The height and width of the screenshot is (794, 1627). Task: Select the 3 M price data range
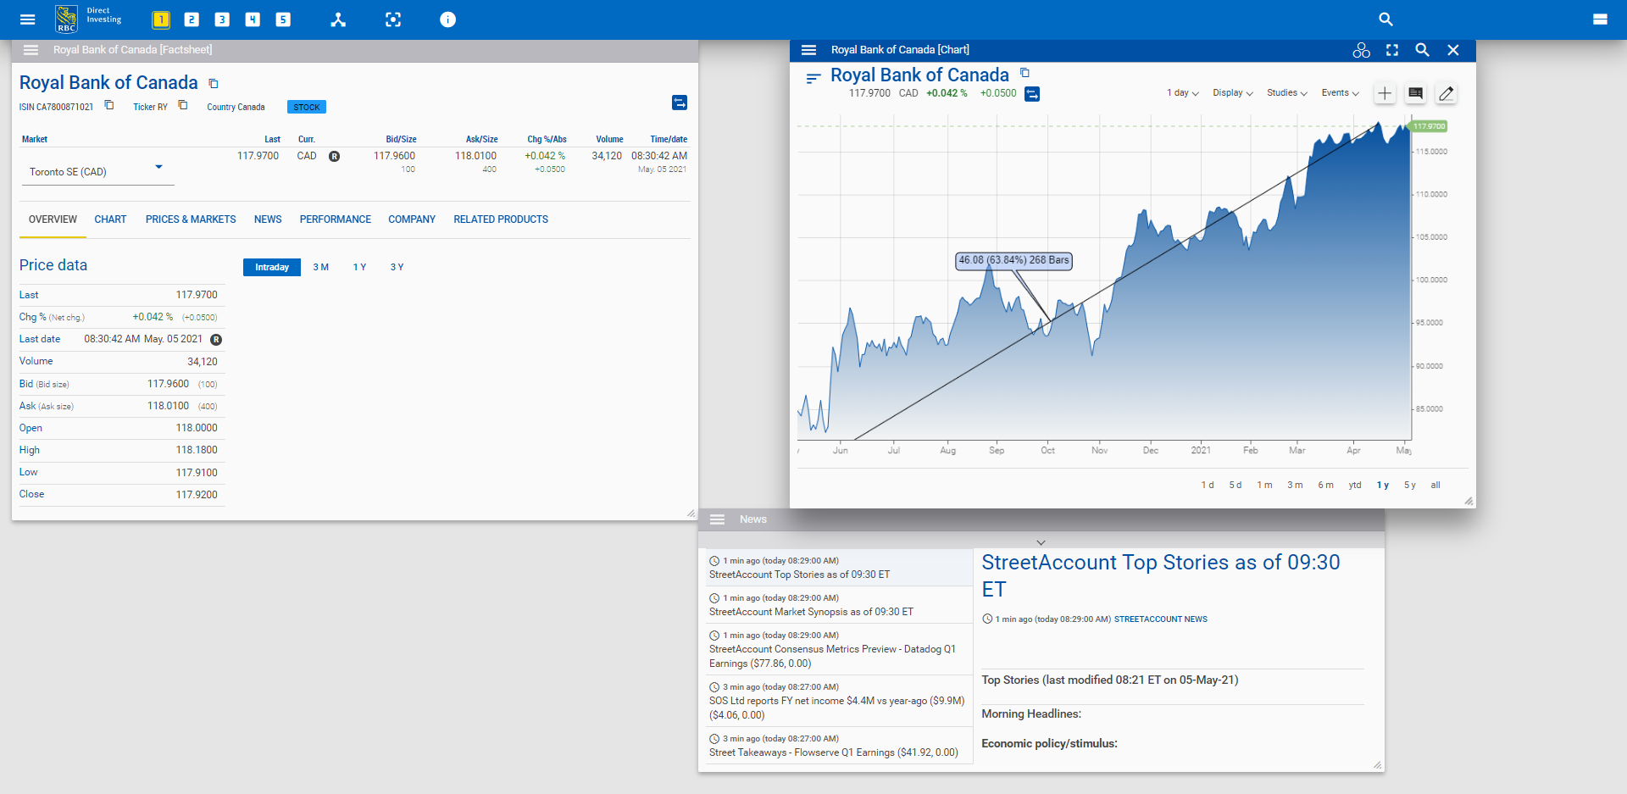321,267
